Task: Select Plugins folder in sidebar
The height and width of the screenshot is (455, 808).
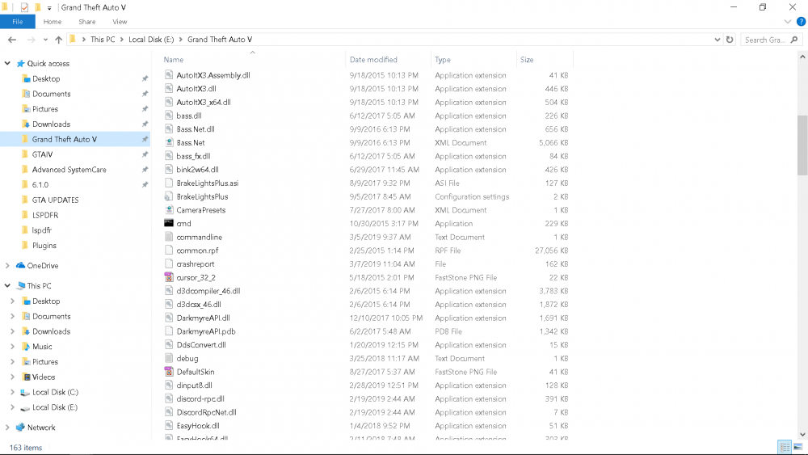Action: click(x=44, y=245)
